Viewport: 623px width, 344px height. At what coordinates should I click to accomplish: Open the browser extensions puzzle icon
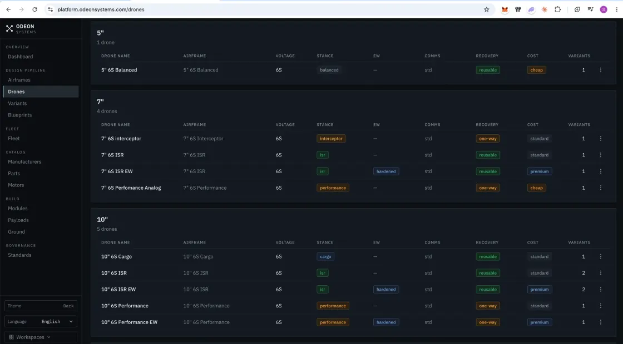(x=557, y=9)
